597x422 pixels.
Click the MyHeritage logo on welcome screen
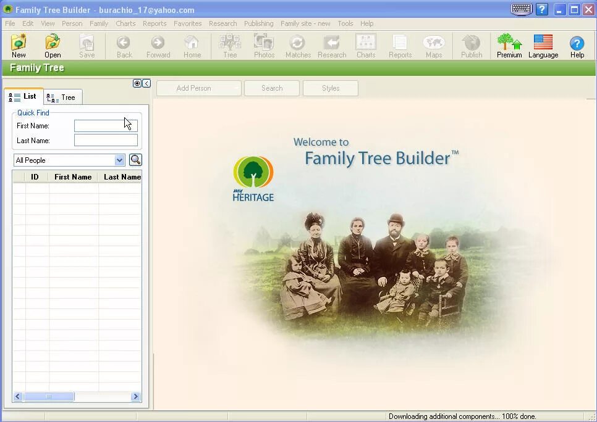[253, 179]
